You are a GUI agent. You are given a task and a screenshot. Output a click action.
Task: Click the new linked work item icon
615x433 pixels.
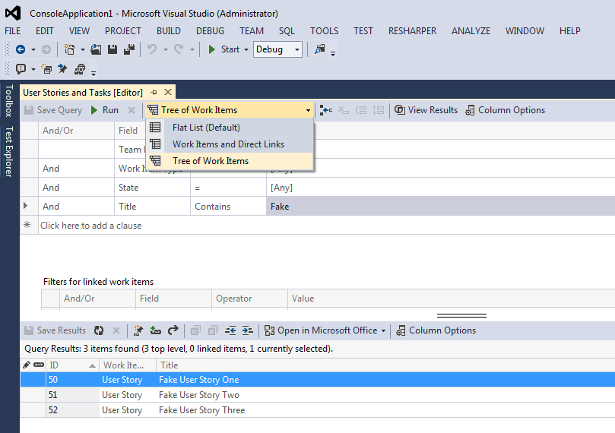[x=138, y=330]
